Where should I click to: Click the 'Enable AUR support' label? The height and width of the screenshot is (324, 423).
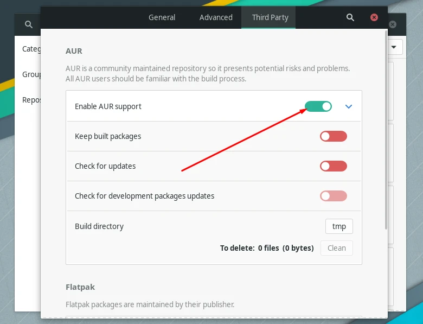(108, 106)
